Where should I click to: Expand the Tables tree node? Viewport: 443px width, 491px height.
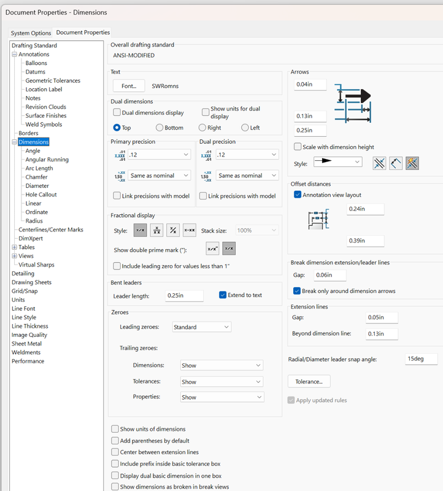[14, 247]
